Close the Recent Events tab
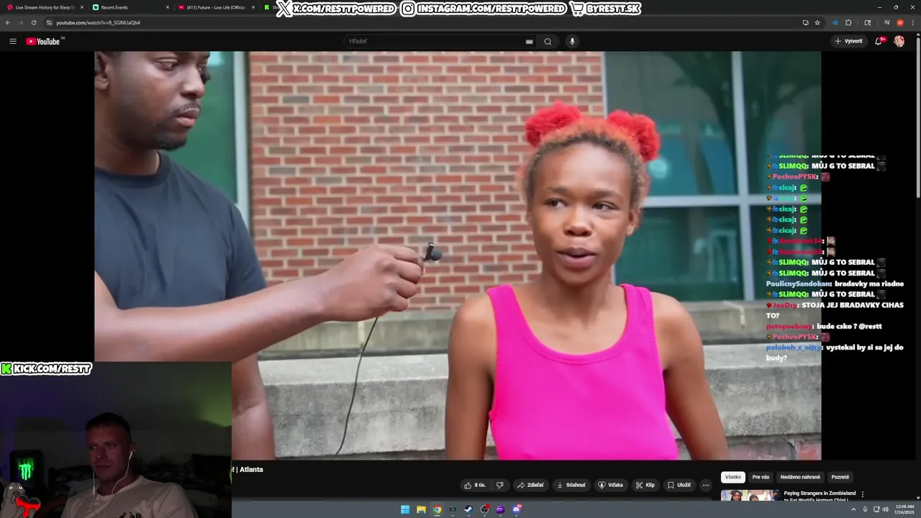Viewport: 921px width, 518px height. click(168, 7)
